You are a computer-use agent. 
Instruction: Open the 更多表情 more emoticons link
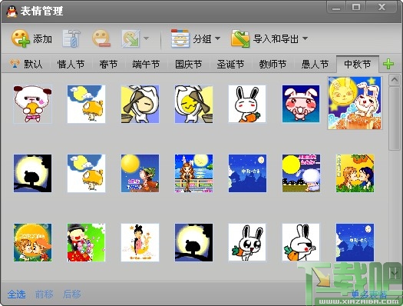(368, 294)
